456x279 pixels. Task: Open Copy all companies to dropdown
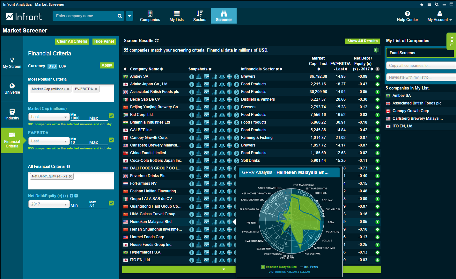coord(421,66)
